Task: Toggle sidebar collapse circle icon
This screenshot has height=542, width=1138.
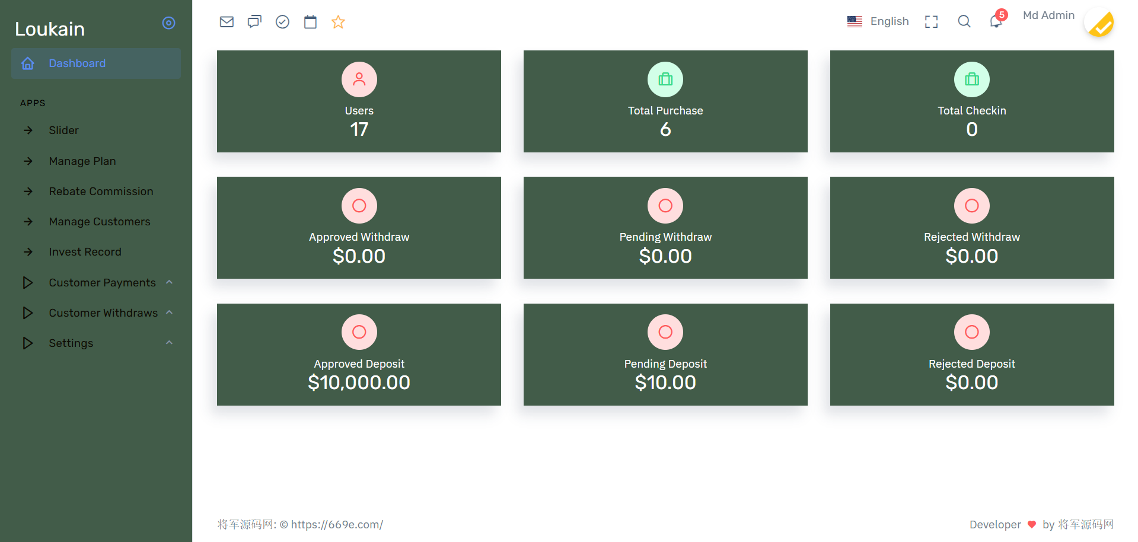Action: tap(169, 23)
